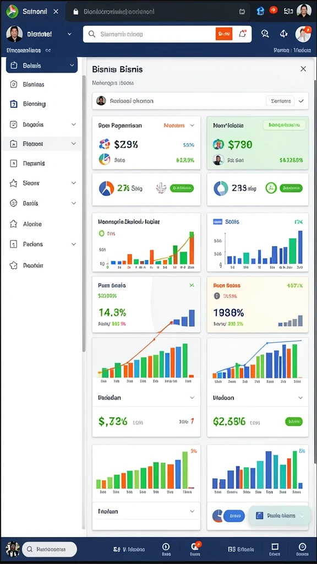Open the Nonem dropdown in first card
This screenshot has height=564, width=317.
(179, 126)
